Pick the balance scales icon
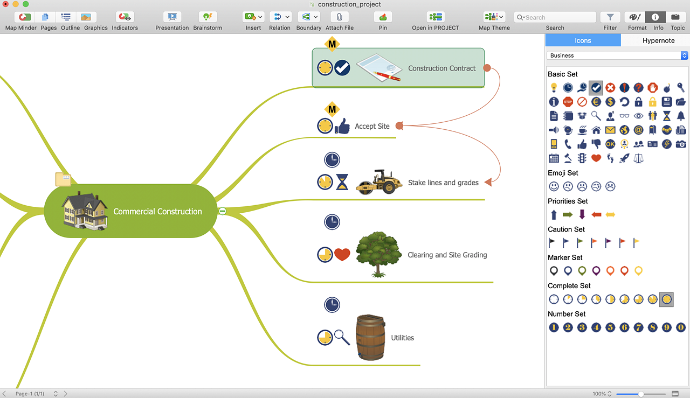 (638, 158)
